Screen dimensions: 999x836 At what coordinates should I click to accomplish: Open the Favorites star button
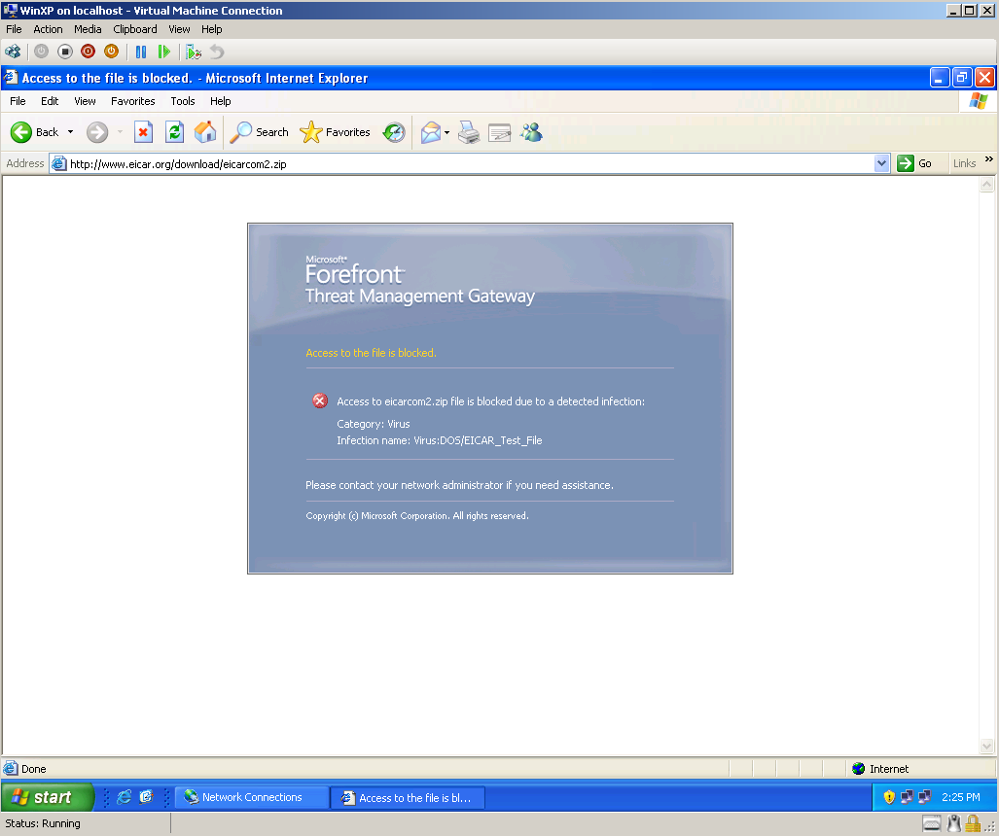[336, 132]
